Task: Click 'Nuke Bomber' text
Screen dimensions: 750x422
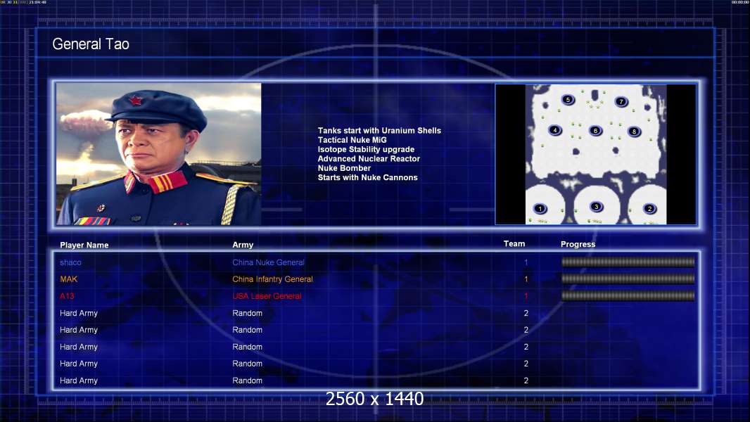Action: (x=344, y=168)
